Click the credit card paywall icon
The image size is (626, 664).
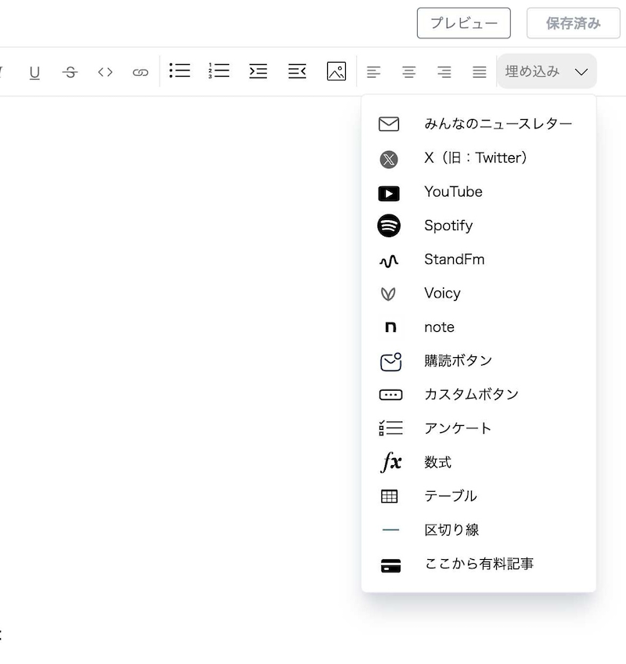point(390,566)
